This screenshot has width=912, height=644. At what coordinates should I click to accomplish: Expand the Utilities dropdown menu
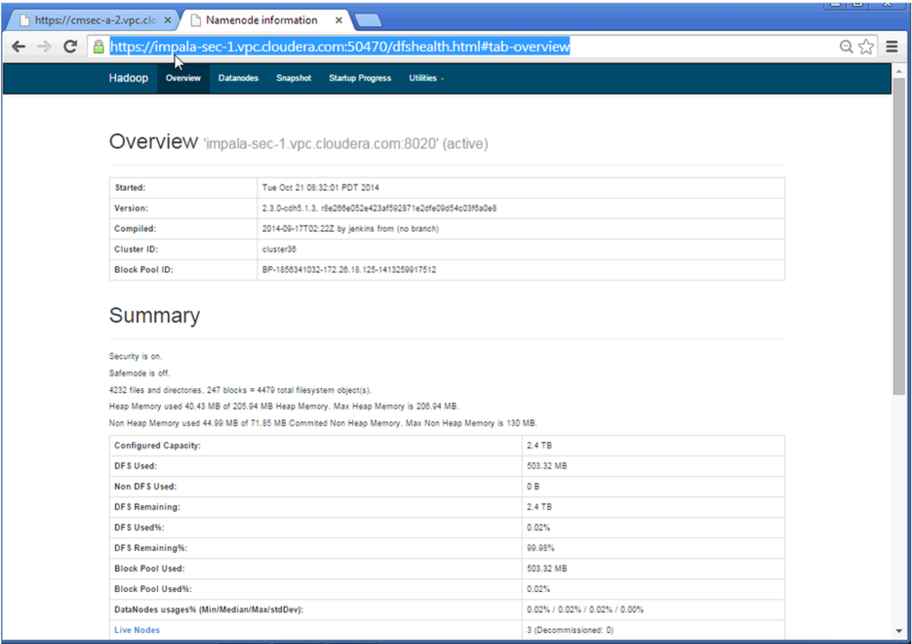[426, 78]
